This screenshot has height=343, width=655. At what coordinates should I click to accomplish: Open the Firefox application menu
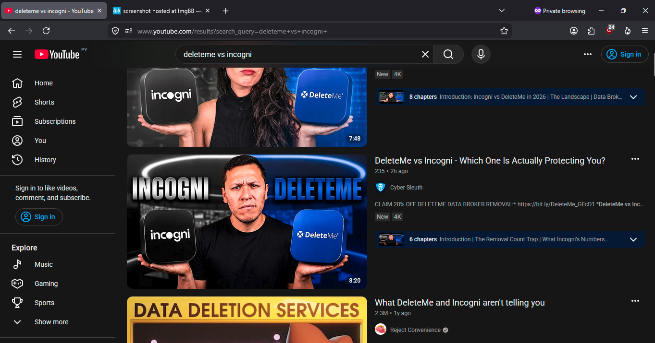coord(645,31)
